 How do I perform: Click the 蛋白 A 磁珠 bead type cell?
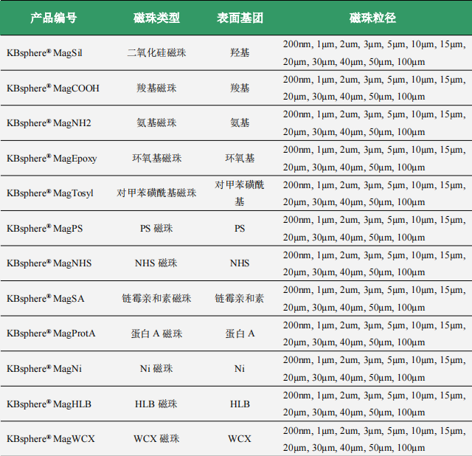[156, 334]
